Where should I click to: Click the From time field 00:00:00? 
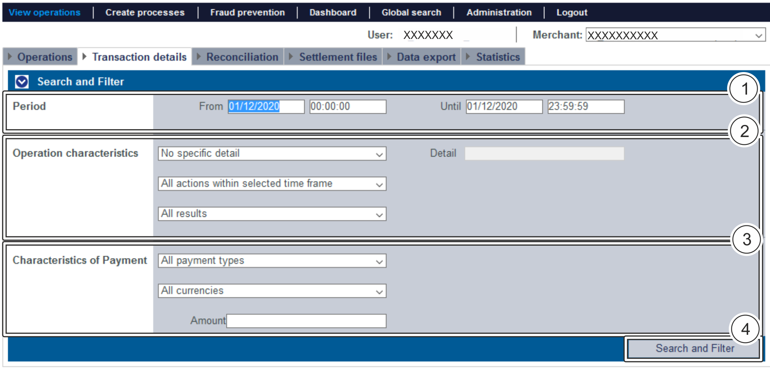pos(347,106)
